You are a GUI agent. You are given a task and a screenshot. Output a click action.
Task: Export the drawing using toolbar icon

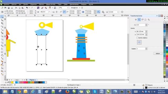click(x=46, y=8)
